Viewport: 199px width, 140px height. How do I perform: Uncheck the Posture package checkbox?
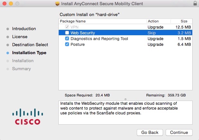tap(67, 44)
